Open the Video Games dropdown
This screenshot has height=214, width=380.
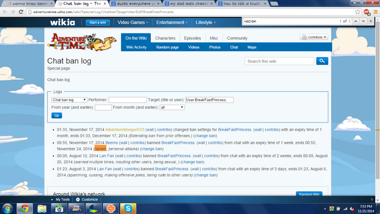coord(132,23)
